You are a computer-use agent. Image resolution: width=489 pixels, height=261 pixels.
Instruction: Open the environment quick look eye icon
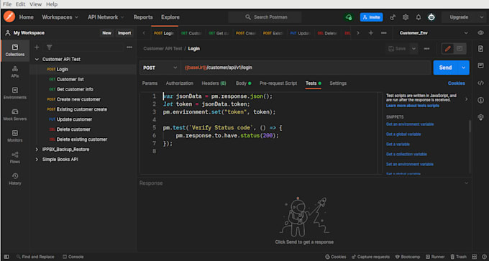tap(480, 33)
